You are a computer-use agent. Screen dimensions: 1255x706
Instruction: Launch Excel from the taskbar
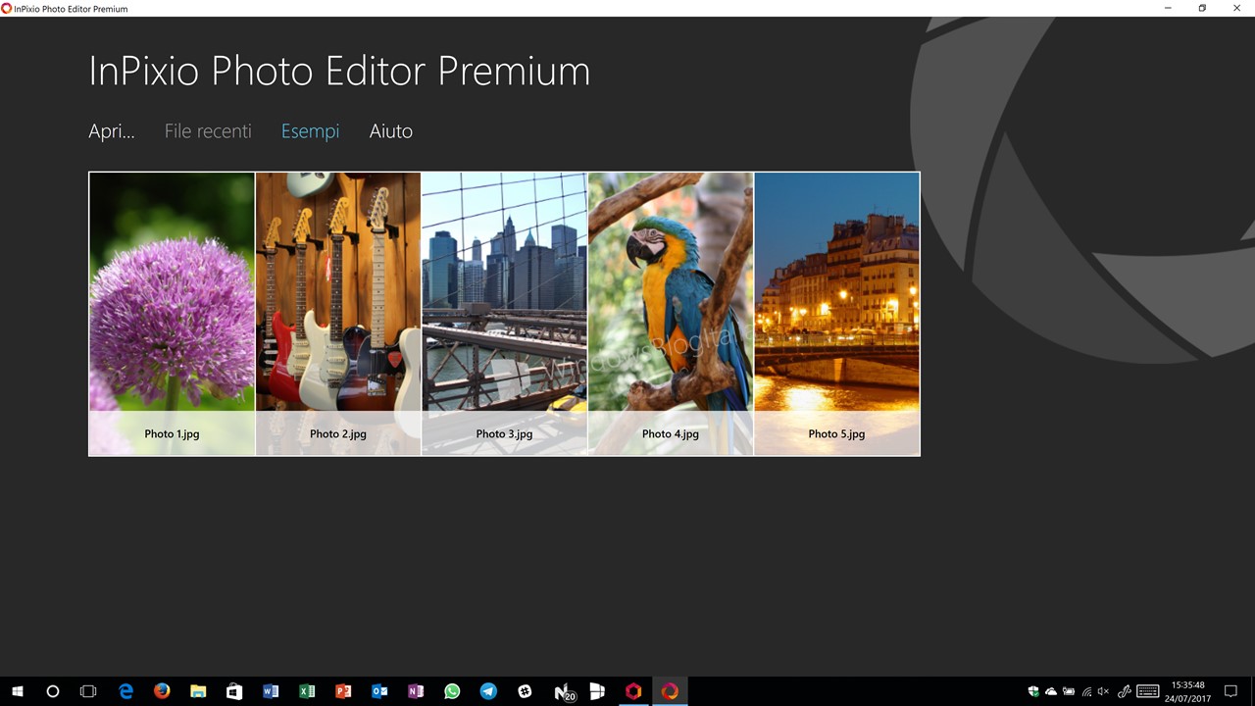307,691
